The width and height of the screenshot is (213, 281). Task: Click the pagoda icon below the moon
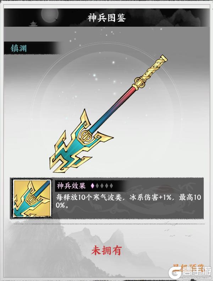coord(33,23)
